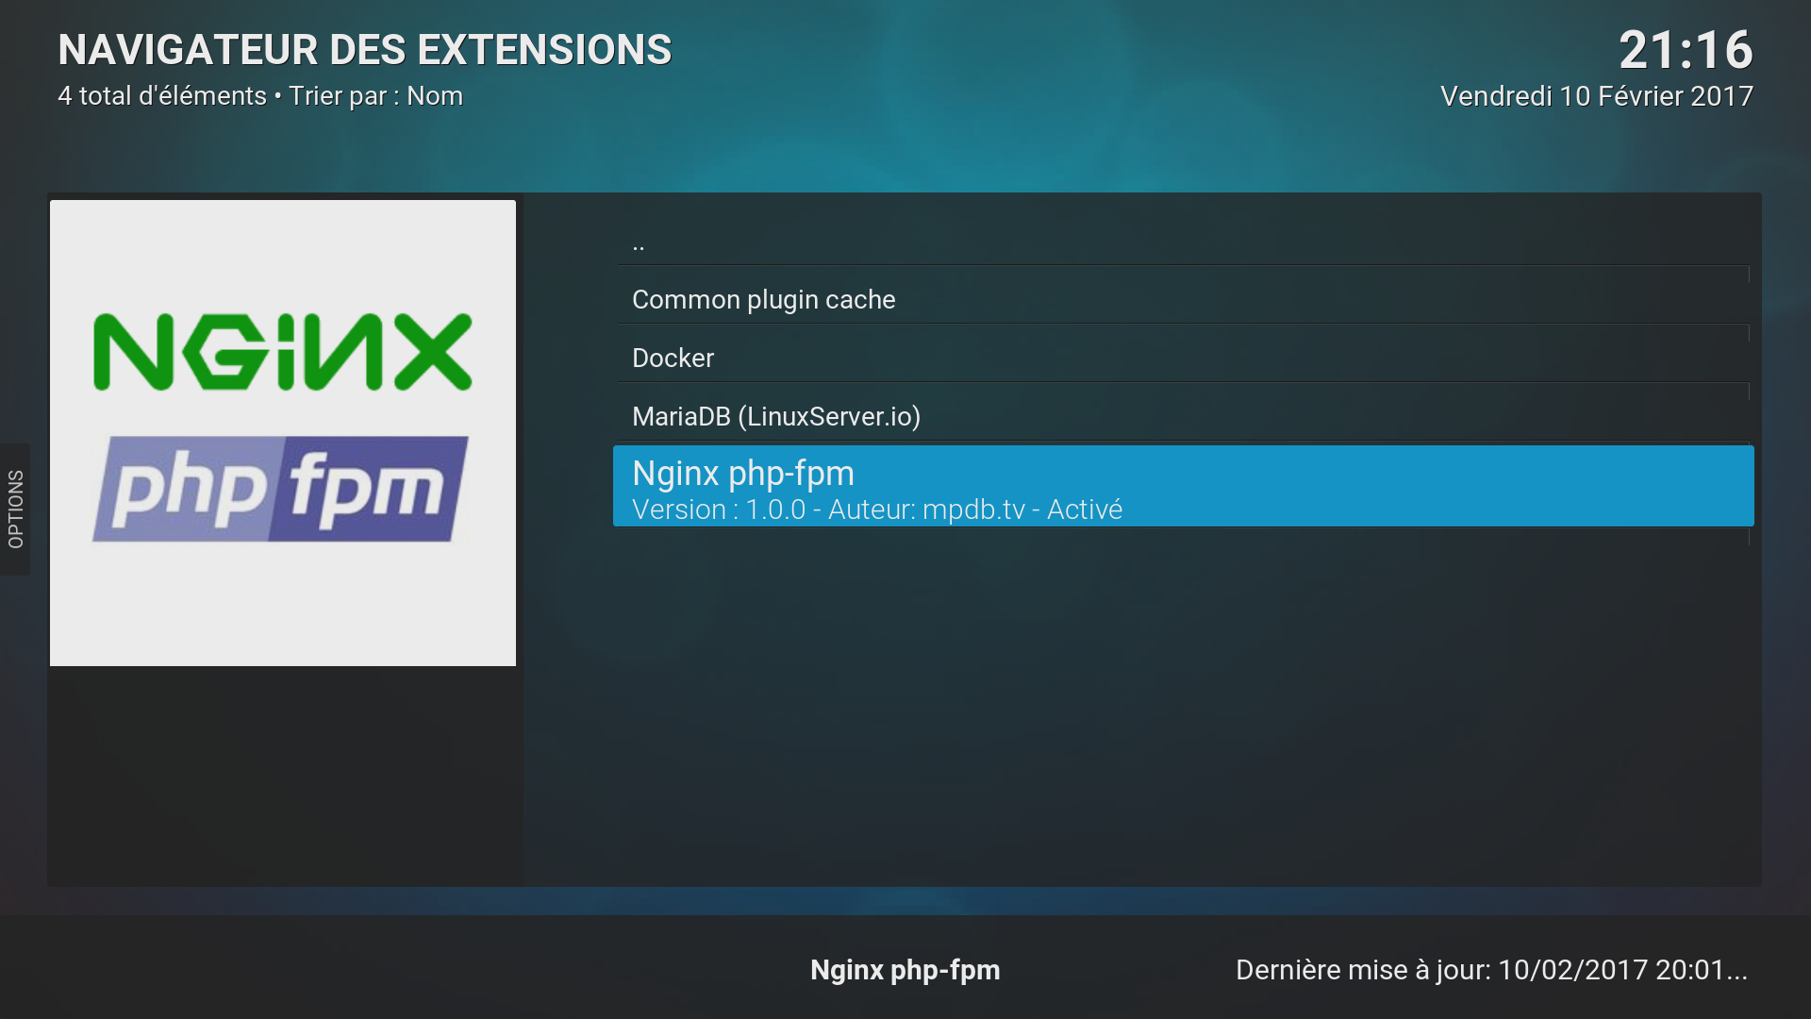Select the Docker add-on entry
1811x1019 pixels.
(x=673, y=359)
